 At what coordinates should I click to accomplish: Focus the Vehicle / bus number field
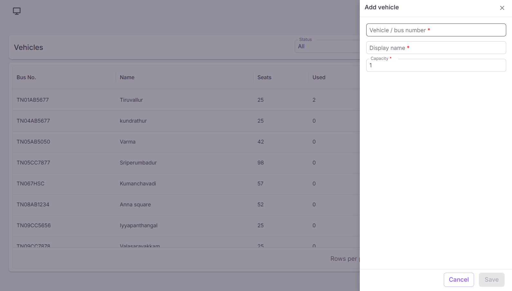(436, 30)
